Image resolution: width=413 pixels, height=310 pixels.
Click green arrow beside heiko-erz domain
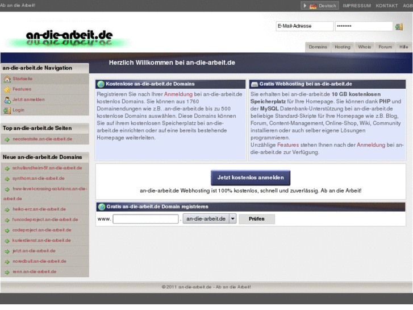pos(7,210)
